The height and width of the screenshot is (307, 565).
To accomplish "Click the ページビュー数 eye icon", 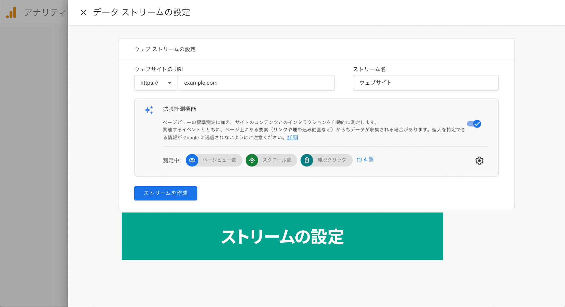I will click(192, 160).
